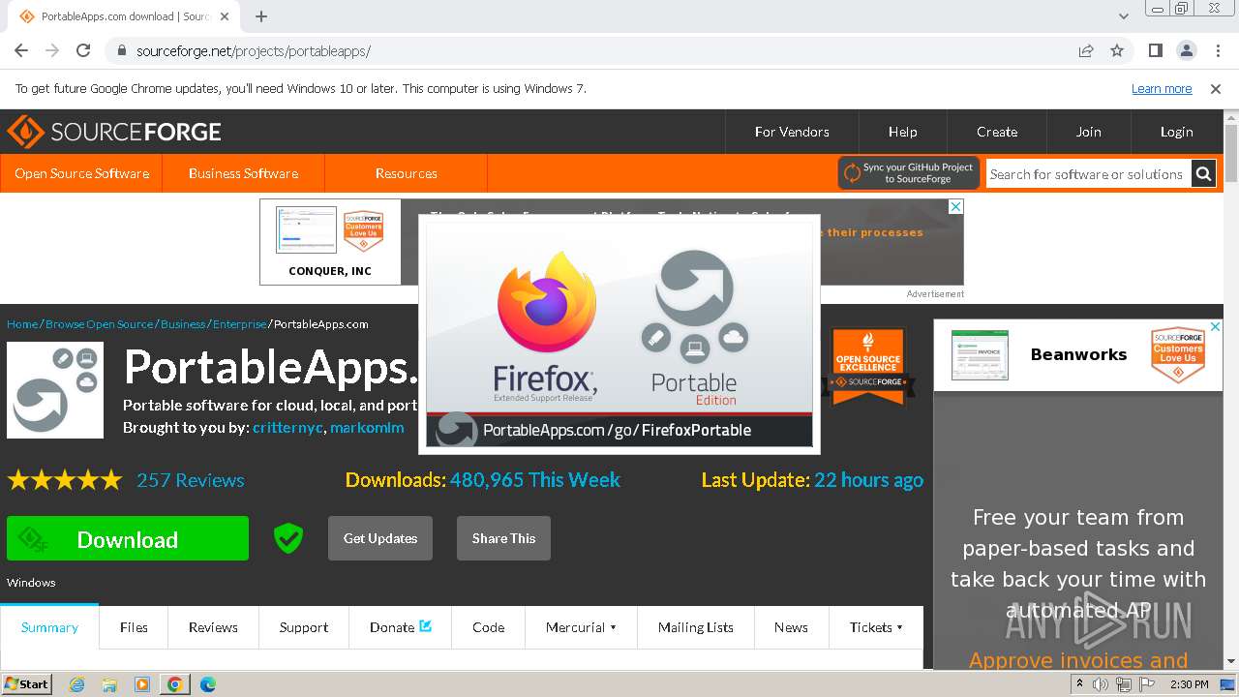
Task: Open Internet Explorer from taskbar
Action: (76, 684)
